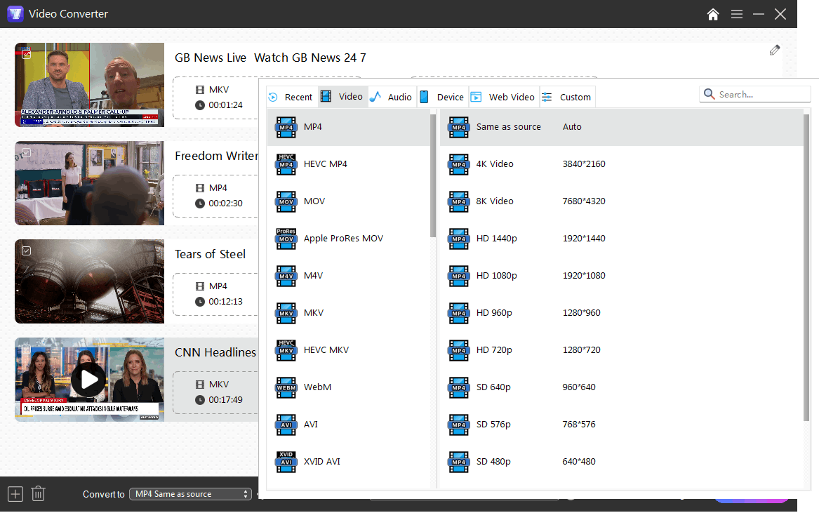Viewport: 819px width, 520px height.
Task: Select the AVI format icon
Action: click(286, 425)
